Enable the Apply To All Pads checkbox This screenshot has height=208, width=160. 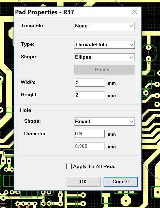click(x=69, y=166)
